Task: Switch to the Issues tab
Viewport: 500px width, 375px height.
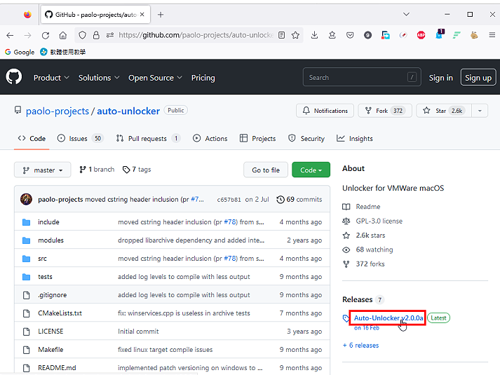Action: pos(81,138)
